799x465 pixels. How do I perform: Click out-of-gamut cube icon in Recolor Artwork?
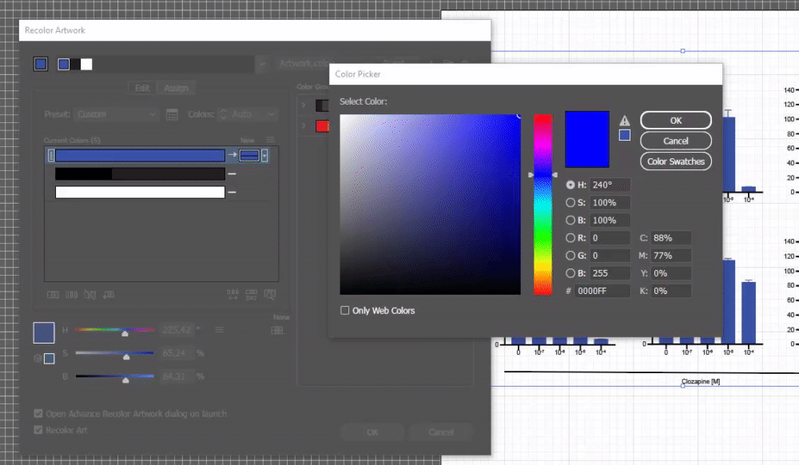coord(38,359)
